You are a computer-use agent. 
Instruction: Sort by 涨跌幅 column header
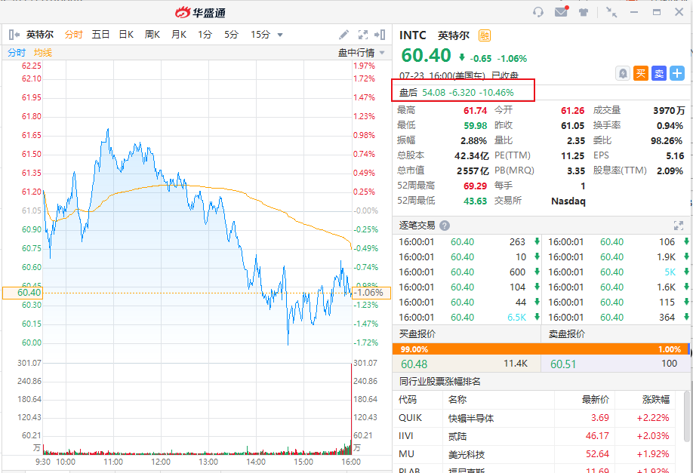[656, 400]
